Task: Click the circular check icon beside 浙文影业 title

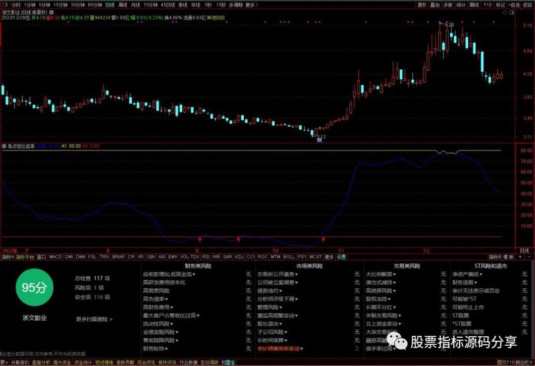Action: [x=52, y=12]
